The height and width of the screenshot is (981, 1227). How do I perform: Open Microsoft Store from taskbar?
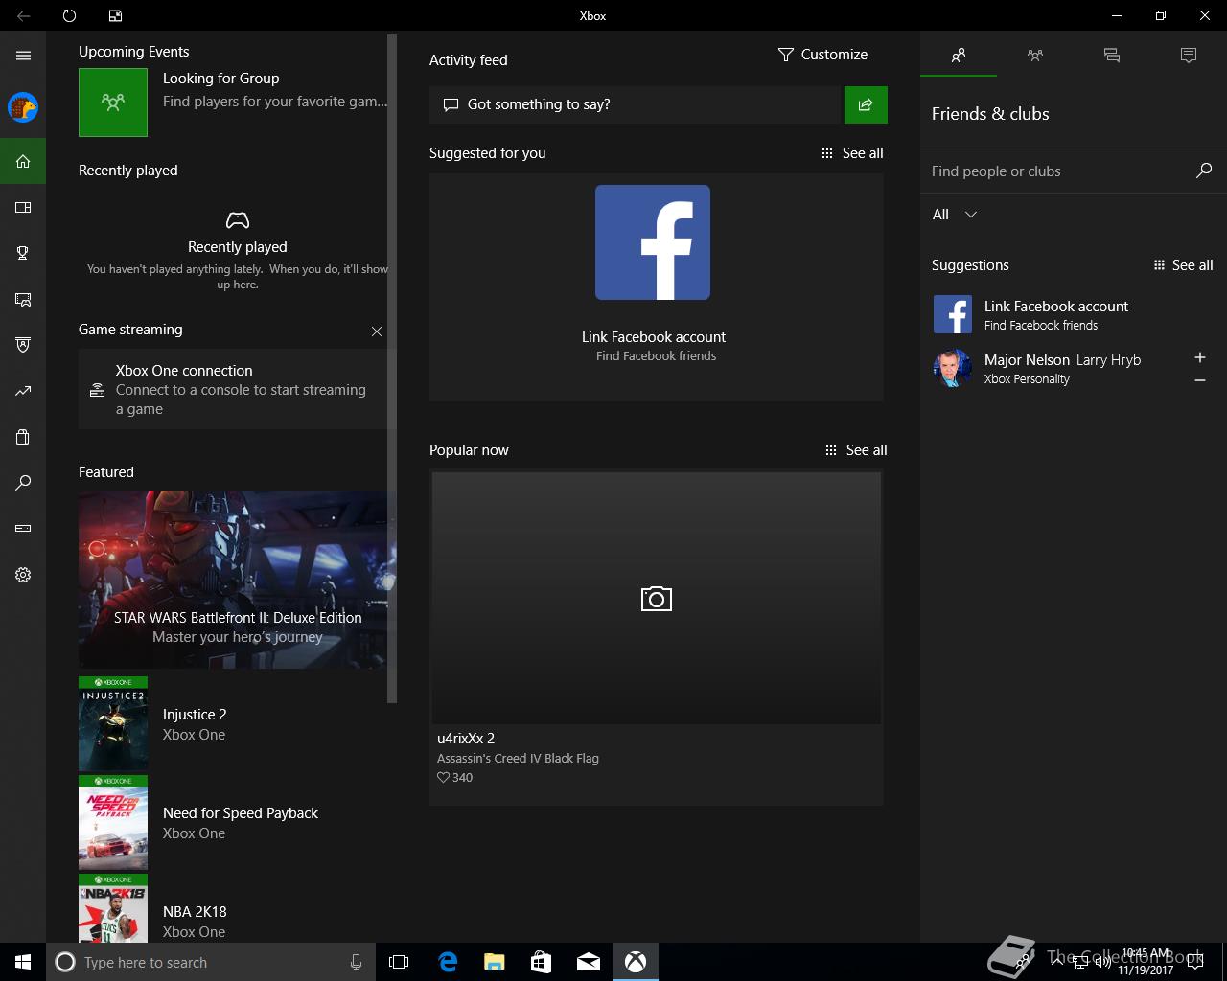(x=542, y=962)
